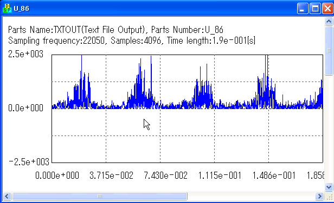The image size is (334, 203).
Task: Click the horizontal scrollbar thumb
Action: coord(99,196)
